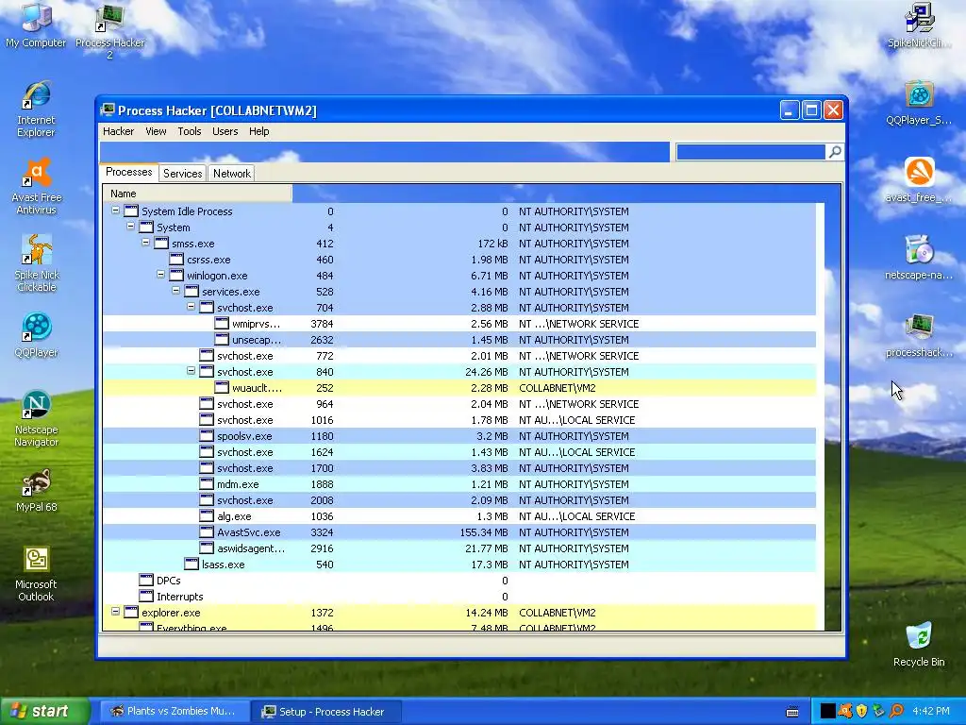Open the Recycle Bin
Image resolution: width=966 pixels, height=725 pixels.
click(x=919, y=644)
